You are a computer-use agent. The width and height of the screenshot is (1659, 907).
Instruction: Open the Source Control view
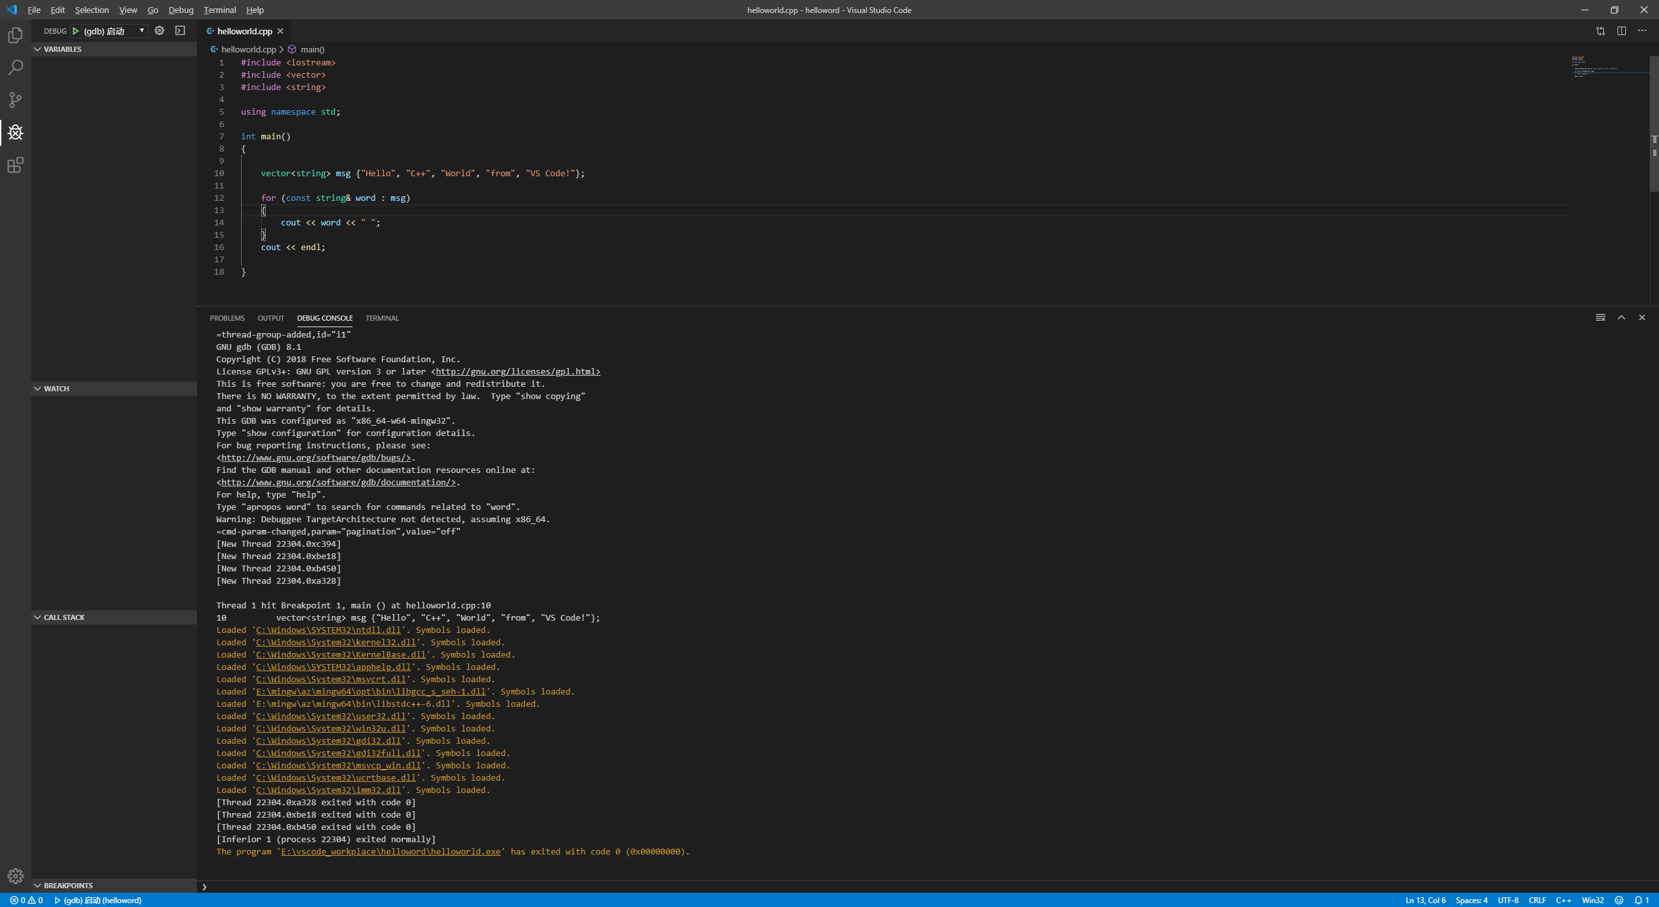tap(15, 100)
